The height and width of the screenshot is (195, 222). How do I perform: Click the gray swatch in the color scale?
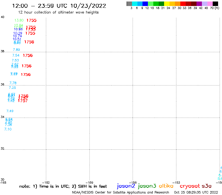[129, 4]
